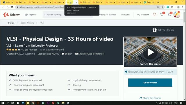Image resolution: width=186 pixels, height=105 pixels.
Task: Open the shopping cart icon
Action: tap(162, 15)
